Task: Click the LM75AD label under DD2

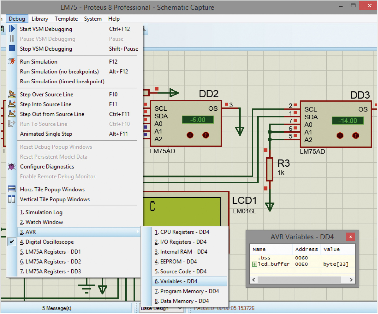Action: (162, 151)
